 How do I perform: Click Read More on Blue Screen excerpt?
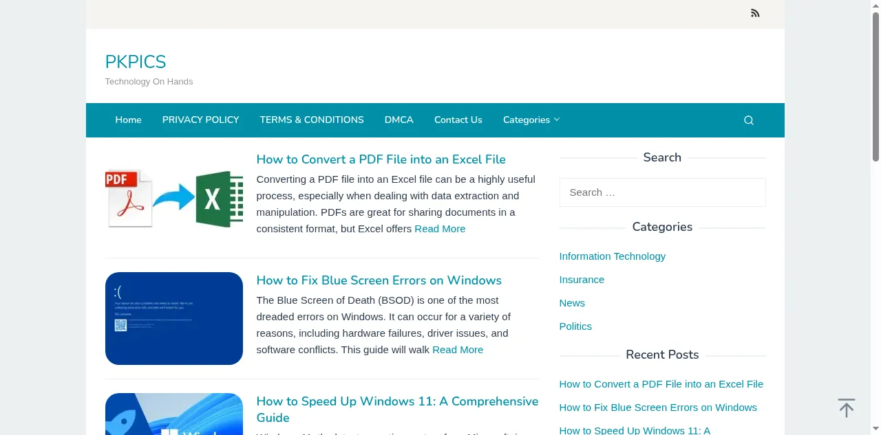458,350
